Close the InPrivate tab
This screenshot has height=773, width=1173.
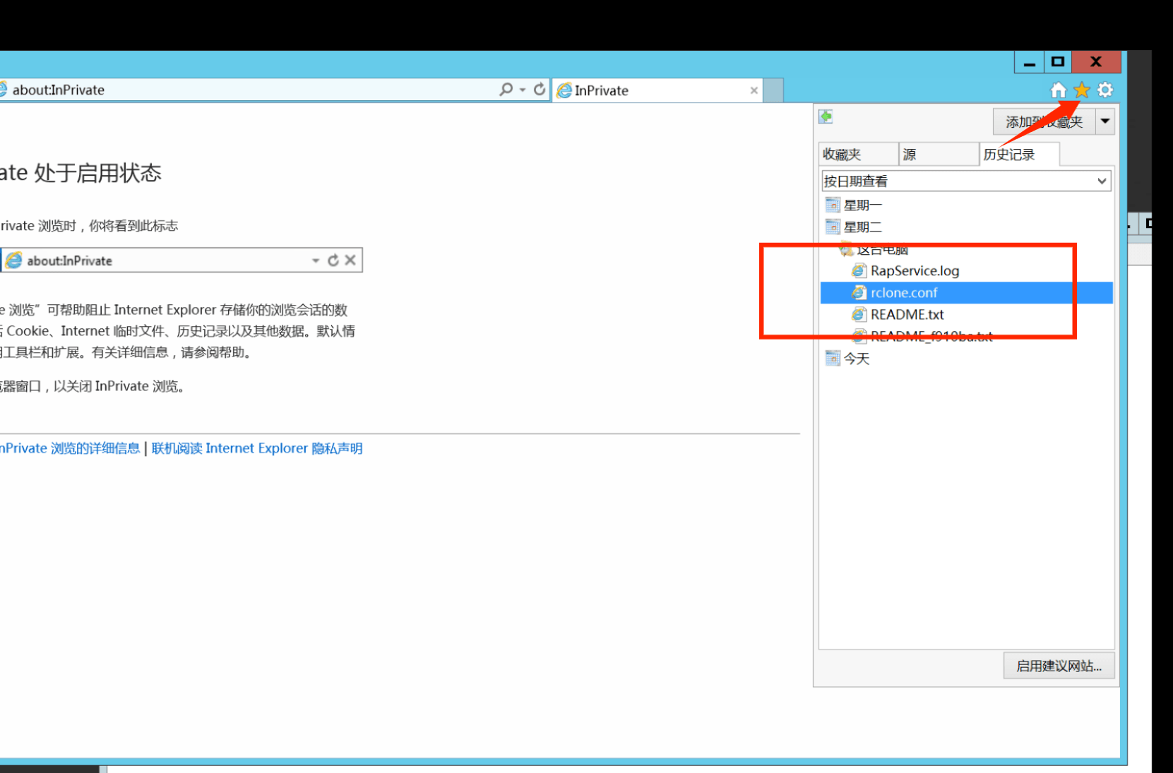[x=754, y=90]
